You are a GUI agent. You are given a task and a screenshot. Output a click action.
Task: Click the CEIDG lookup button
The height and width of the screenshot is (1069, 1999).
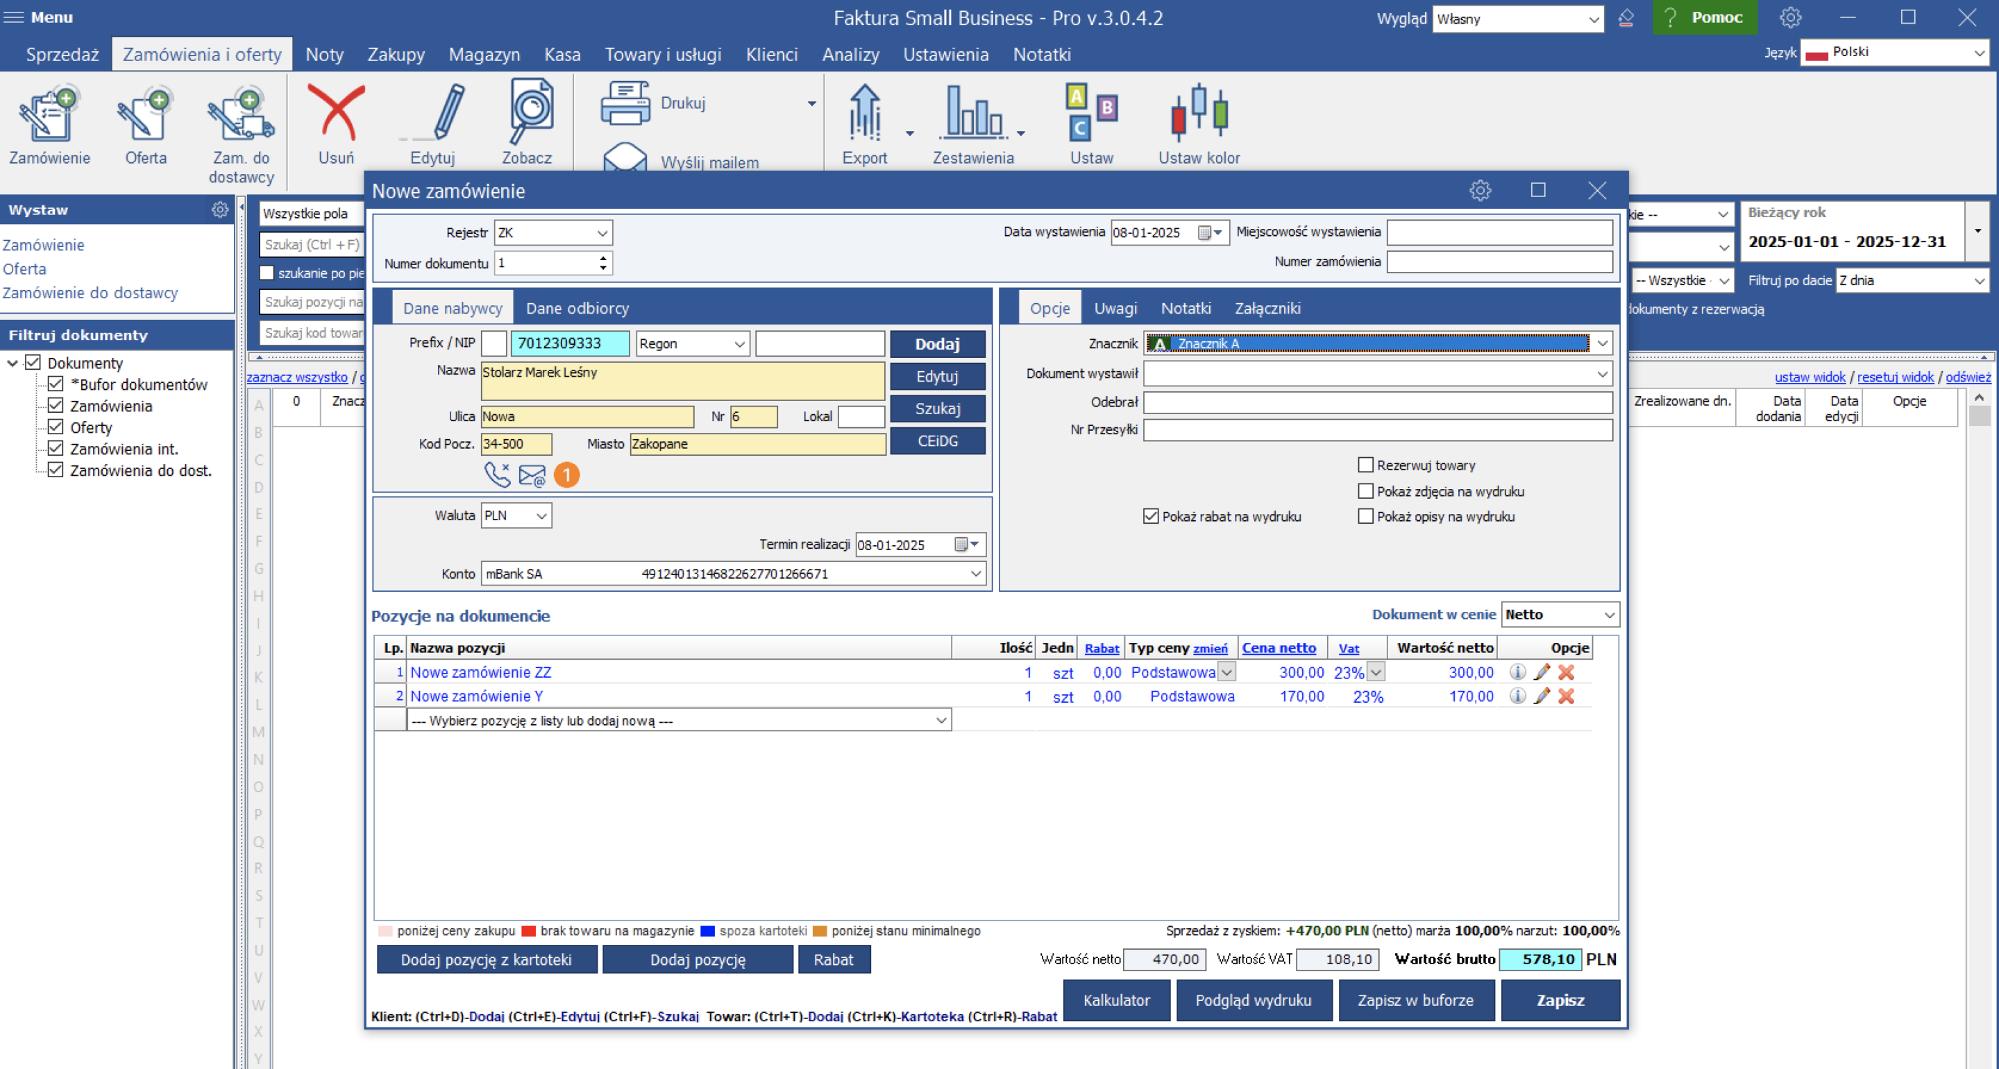[938, 441]
